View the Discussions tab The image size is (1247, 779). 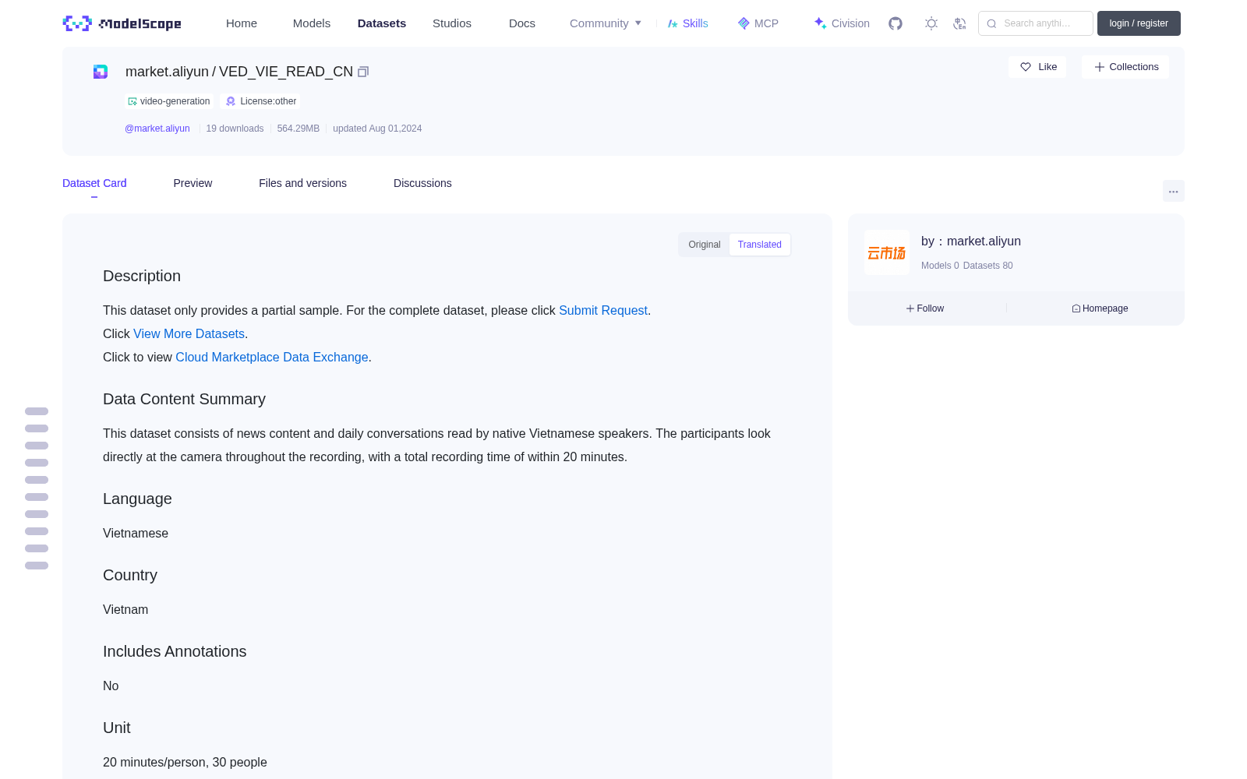click(422, 183)
